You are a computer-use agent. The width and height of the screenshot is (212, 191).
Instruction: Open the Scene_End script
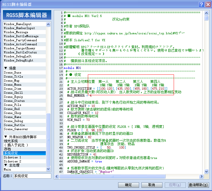[x=24, y=109]
